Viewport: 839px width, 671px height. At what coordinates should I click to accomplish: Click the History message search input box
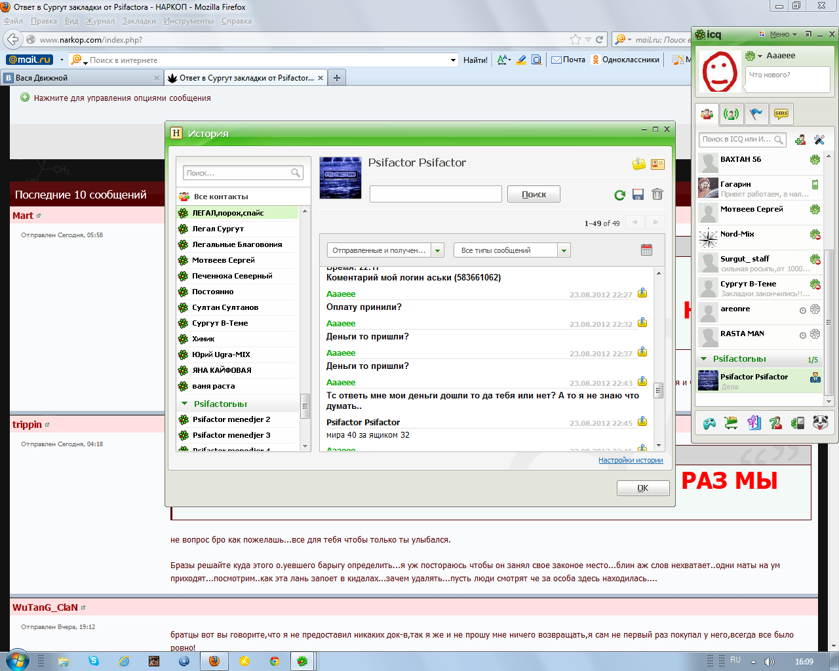tap(436, 194)
